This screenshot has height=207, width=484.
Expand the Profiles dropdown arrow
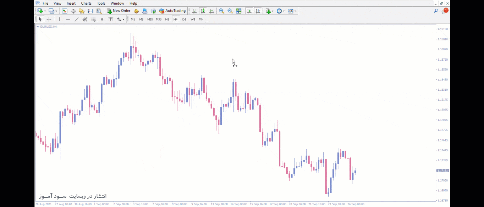pos(56,11)
